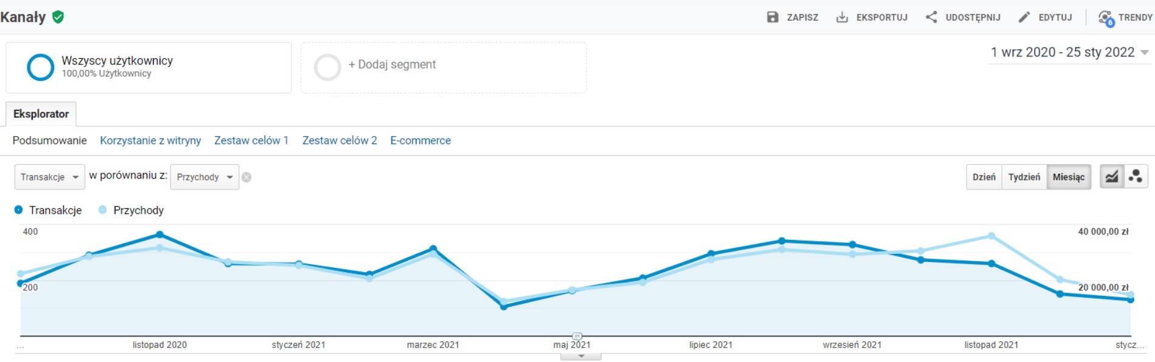
Task: Click the w porównaniu z: label
Action: coord(128,176)
